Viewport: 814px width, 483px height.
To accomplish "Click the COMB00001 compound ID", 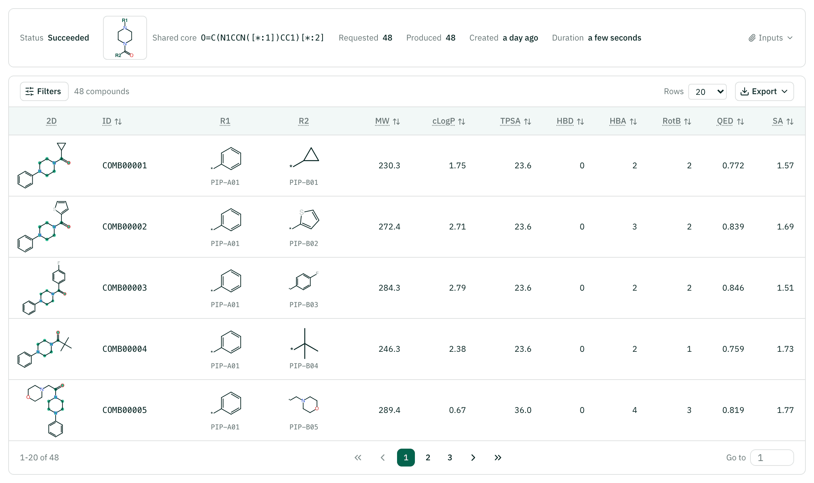I will pyautogui.click(x=125, y=166).
